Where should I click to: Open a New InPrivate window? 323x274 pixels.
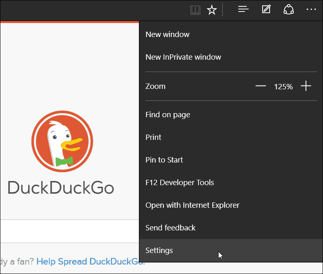[231, 57]
